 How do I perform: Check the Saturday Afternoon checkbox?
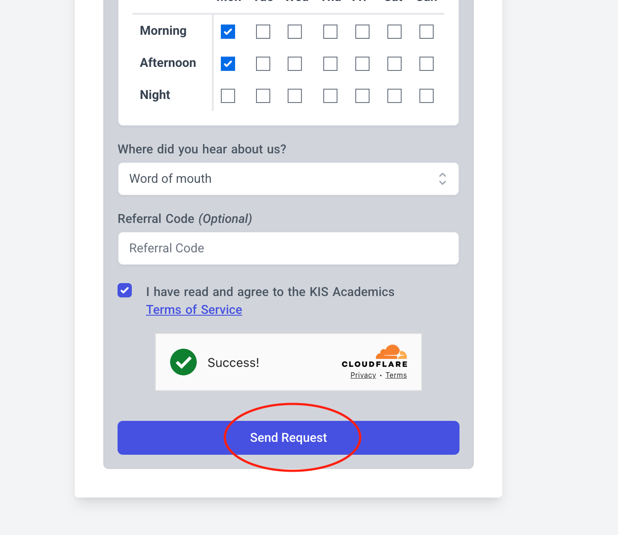pos(394,64)
